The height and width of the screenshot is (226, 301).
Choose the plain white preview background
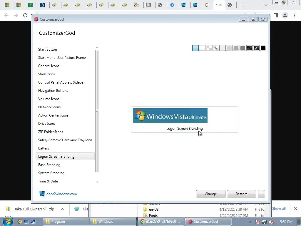202,48
